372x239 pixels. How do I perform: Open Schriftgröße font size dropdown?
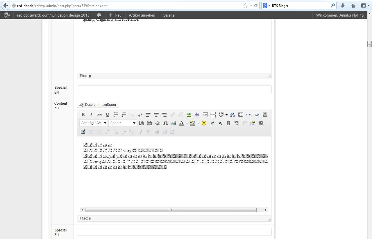click(94, 123)
